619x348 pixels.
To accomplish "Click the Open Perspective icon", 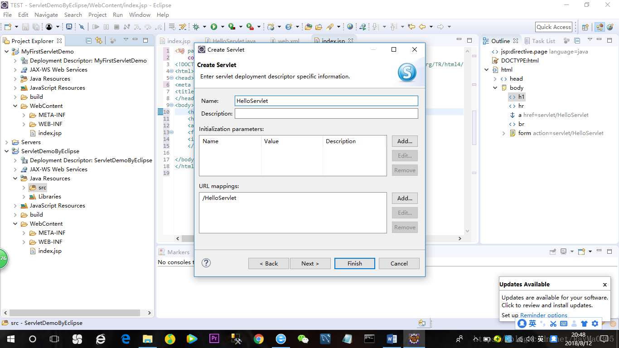I will (x=585, y=27).
